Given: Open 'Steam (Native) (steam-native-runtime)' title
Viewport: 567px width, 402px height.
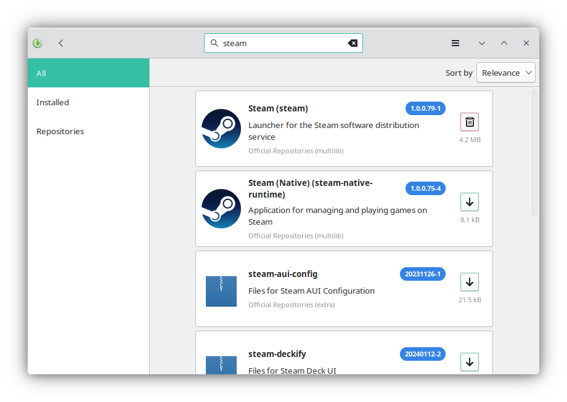Looking at the screenshot, I should (310, 188).
